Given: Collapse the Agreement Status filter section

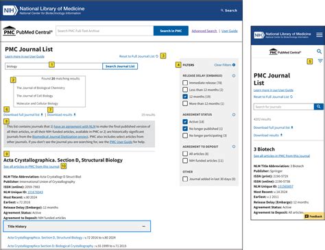Looking at the screenshot, I should click(x=234, y=114).
